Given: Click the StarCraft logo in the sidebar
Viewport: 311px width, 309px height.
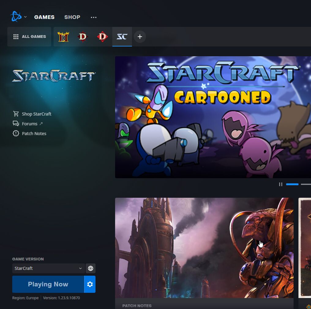Looking at the screenshot, I should click(54, 76).
